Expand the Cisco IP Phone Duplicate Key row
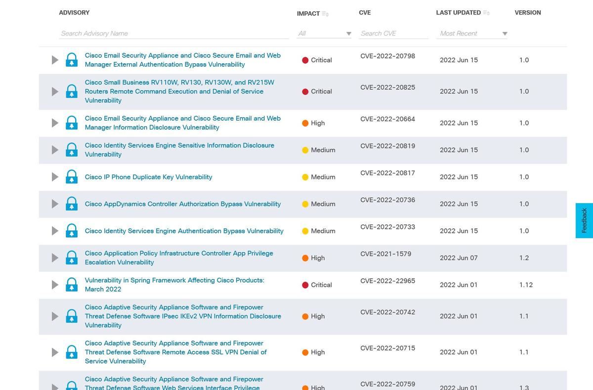Image resolution: width=593 pixels, height=390 pixels. coord(55,177)
